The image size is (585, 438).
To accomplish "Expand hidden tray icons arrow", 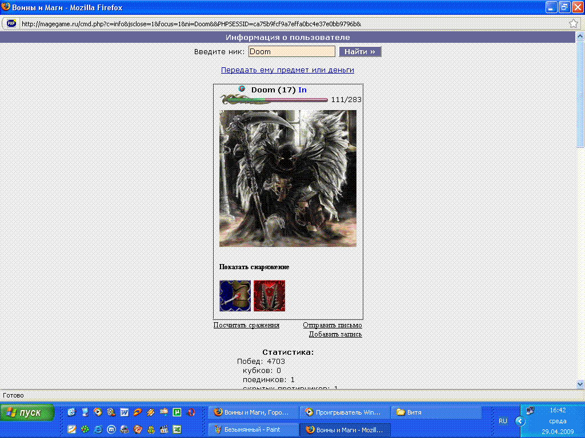I will [x=520, y=421].
